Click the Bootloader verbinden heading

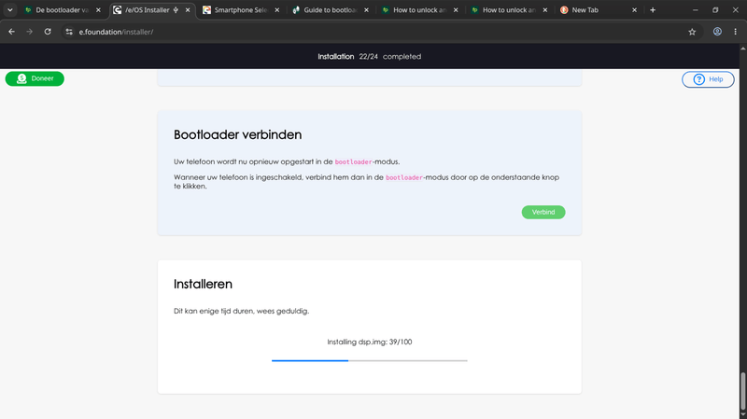point(238,134)
